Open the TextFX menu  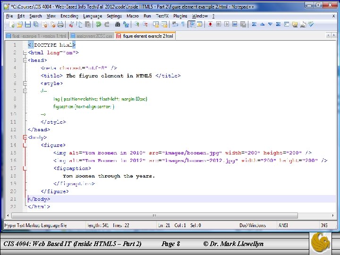click(162, 16)
